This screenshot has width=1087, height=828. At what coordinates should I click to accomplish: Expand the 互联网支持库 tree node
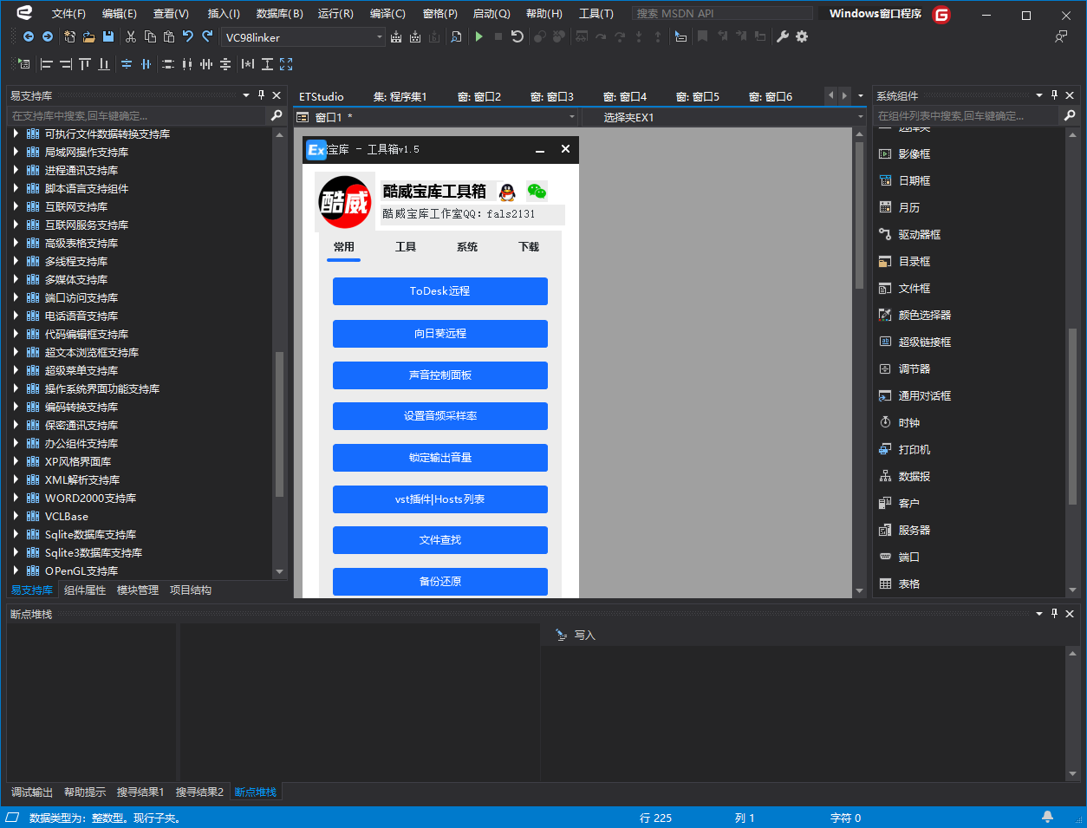click(16, 206)
